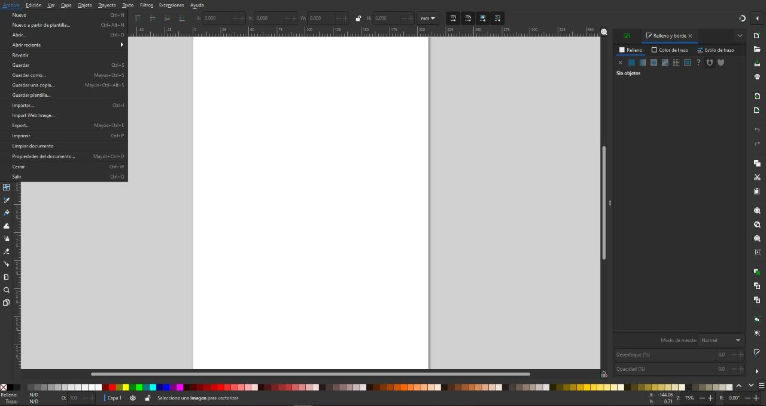The width and height of the screenshot is (766, 406).
Task: Toggle the width/height lock ratio icon
Action: click(358, 18)
